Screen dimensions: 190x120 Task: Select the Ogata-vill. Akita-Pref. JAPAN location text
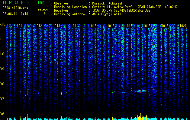[x=135, y=7]
